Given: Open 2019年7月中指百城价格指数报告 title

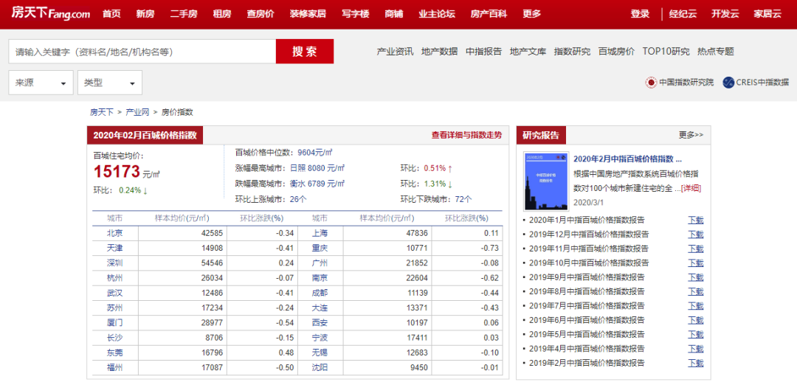Looking at the screenshot, I should tap(587, 306).
